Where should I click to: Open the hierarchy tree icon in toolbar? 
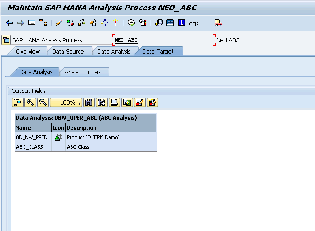pos(43,23)
